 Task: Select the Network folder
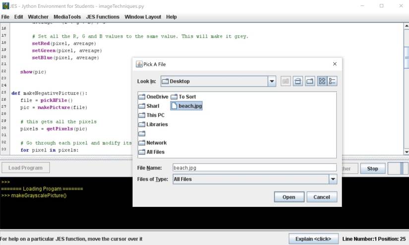[x=153, y=143]
